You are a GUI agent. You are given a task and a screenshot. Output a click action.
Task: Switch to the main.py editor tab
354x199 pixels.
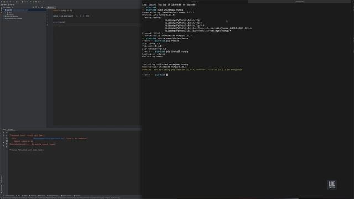[x=51, y=7]
